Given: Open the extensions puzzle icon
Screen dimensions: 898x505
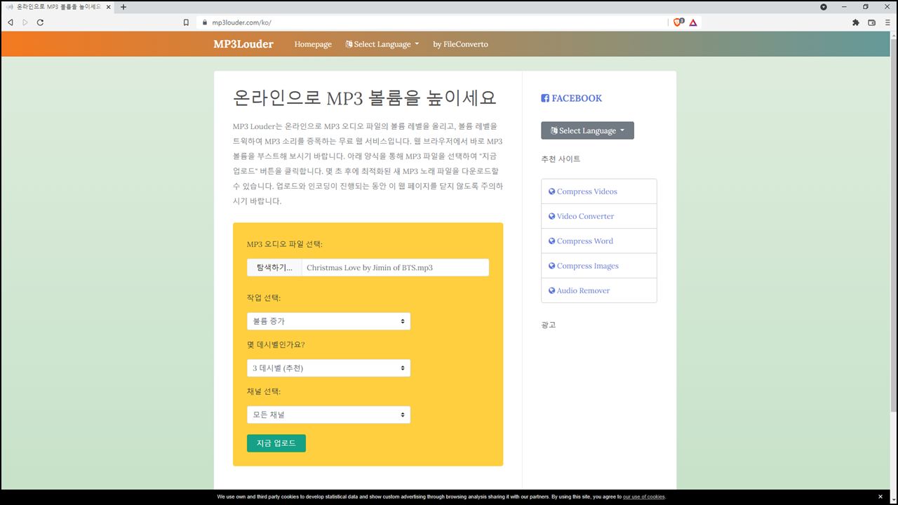Looking at the screenshot, I should 856,22.
